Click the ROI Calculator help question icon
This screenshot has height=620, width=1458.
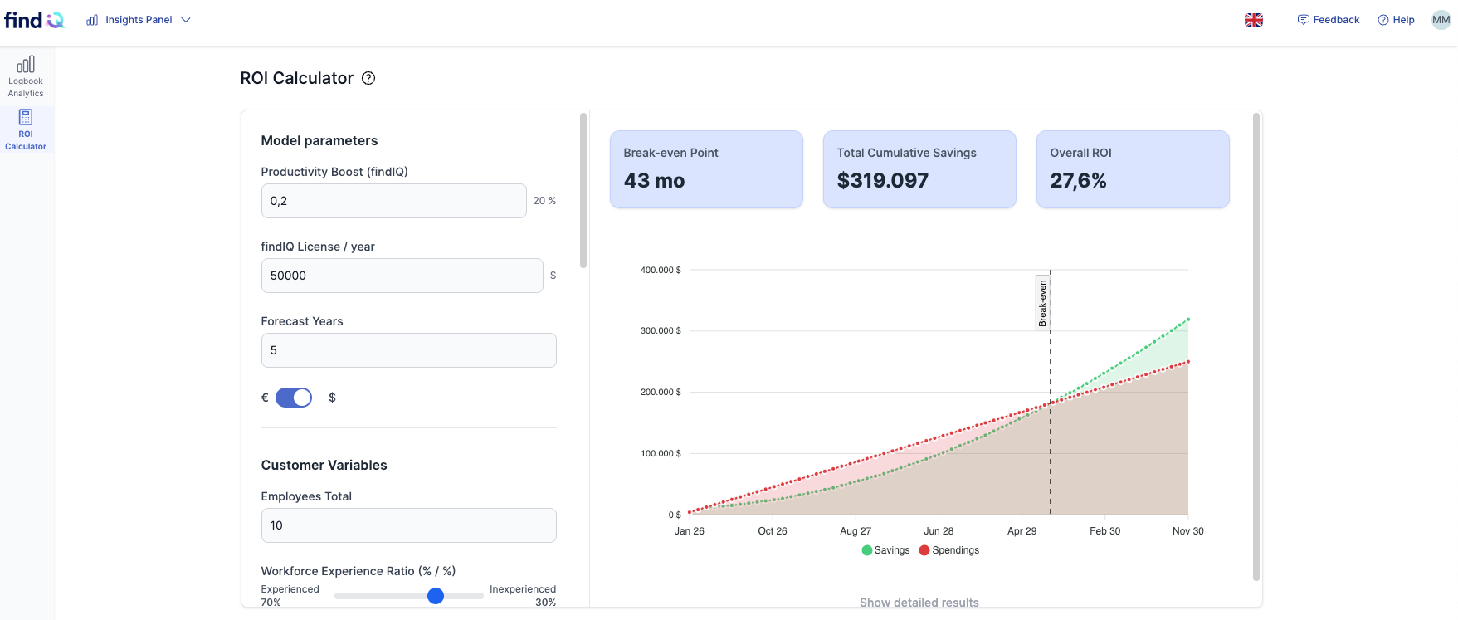pyautogui.click(x=368, y=78)
